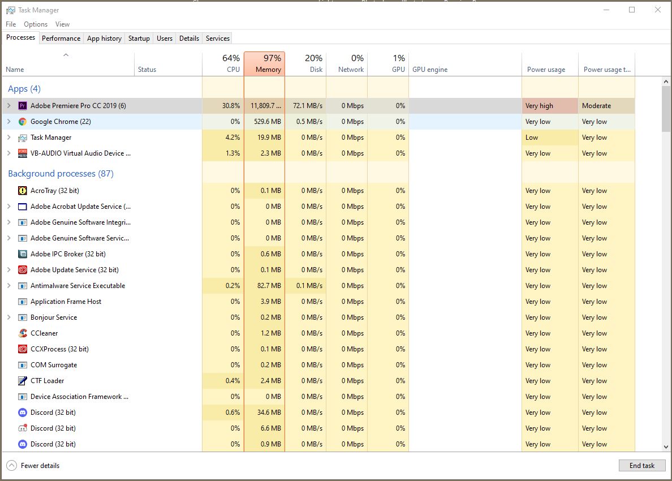Screen dimensions: 672x481
Task: Sort processes by Memory column
Action: click(264, 63)
